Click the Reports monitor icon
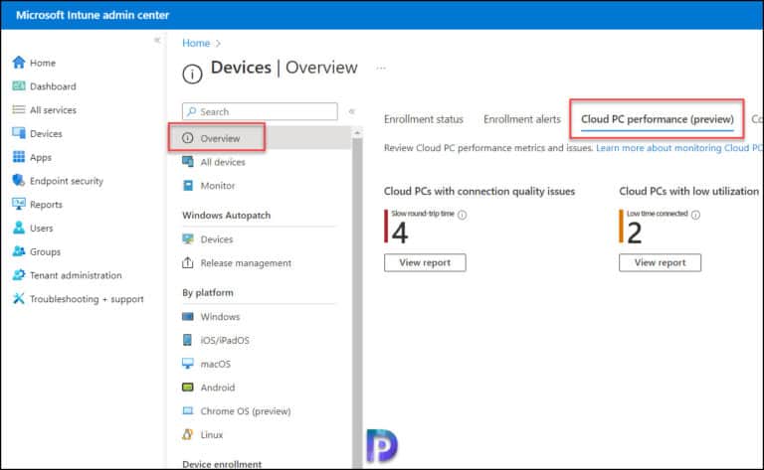Screen dimensions: 764x470 19,204
